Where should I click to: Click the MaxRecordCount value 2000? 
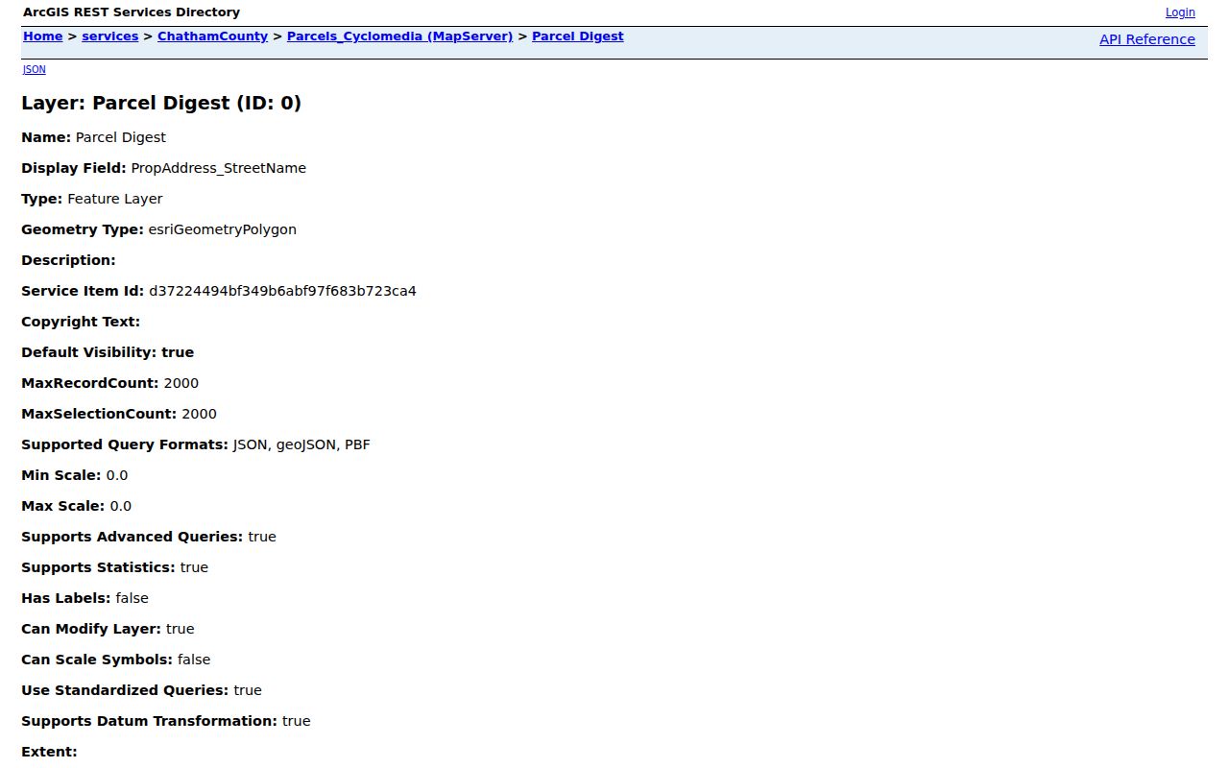tap(181, 383)
